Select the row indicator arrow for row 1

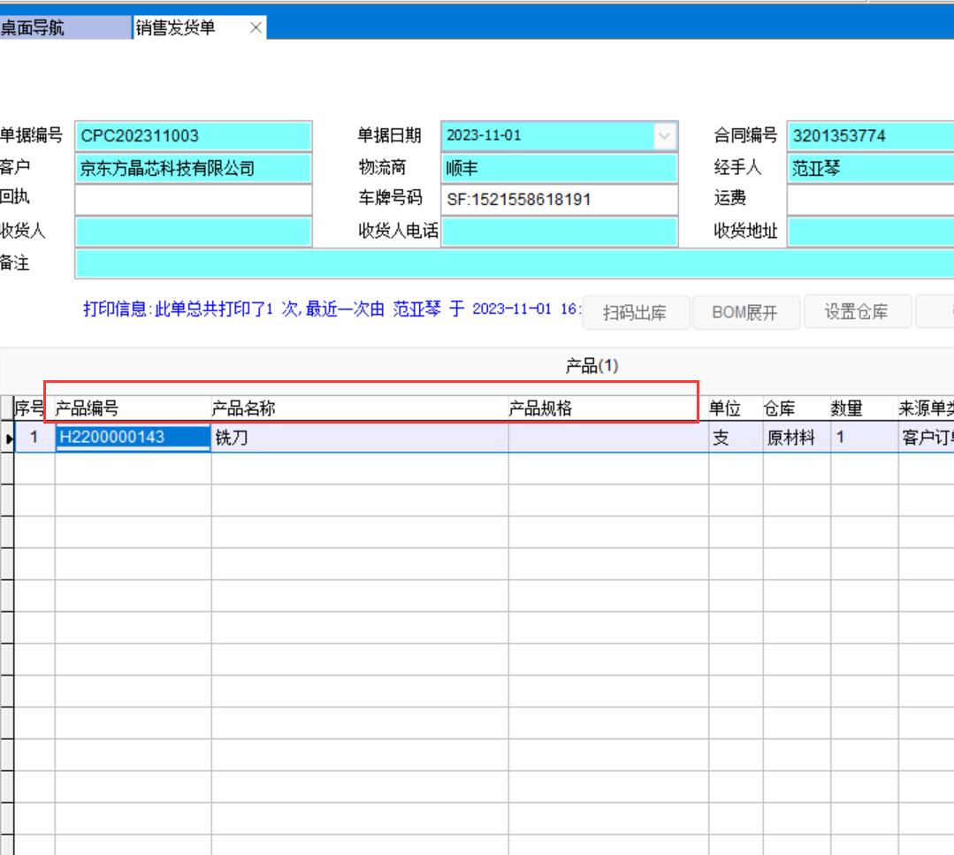click(7, 438)
